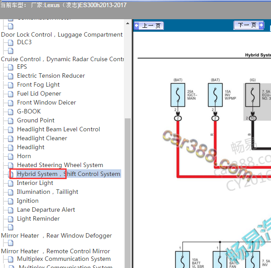The height and width of the screenshot is (268, 271).
Task: Click document icon beside Lane Departure Alert
Action: (x=11, y=210)
